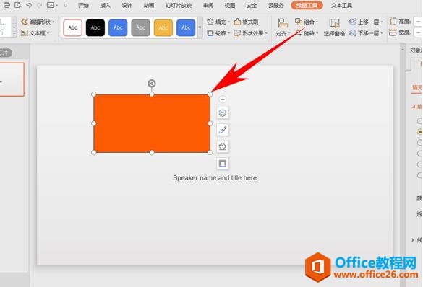Open the 编辑形状 dropdown arrow
Screen dimensions: 423x287
[x=54, y=22]
